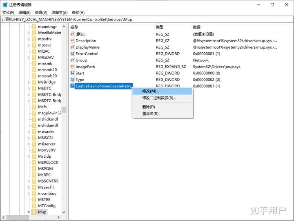Image resolution: width=294 pixels, height=221 pixels.
Task: Click the tree scroll-up arrow
Action: click(64, 27)
